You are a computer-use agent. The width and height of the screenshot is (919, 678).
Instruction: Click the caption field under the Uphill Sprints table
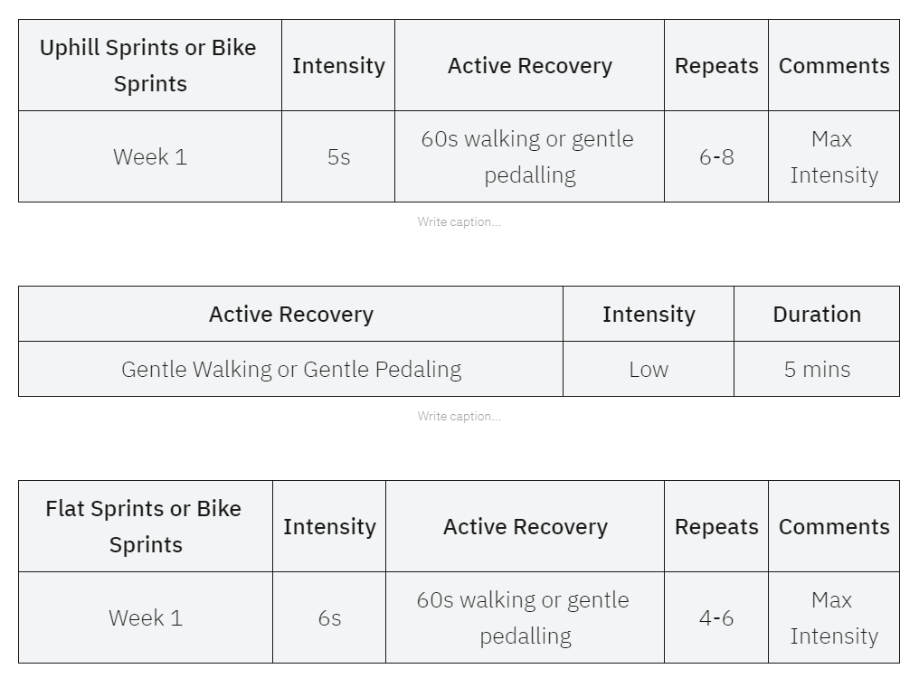[x=459, y=221]
